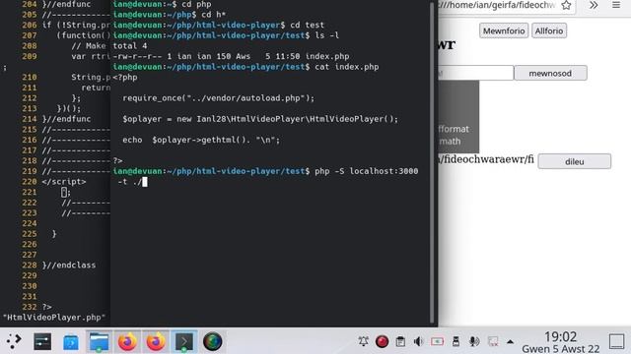The image size is (631, 354).
Task: Click the 'echo $oplayer->gethtml()' line
Action: (201, 140)
